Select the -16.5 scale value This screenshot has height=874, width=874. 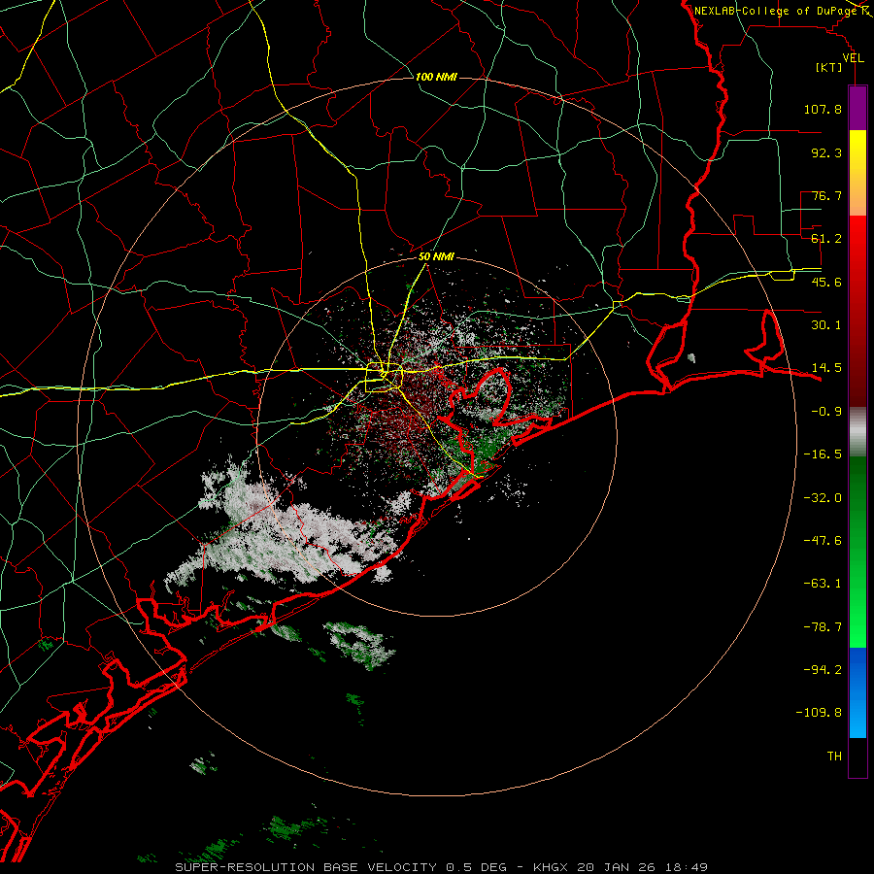coord(823,454)
